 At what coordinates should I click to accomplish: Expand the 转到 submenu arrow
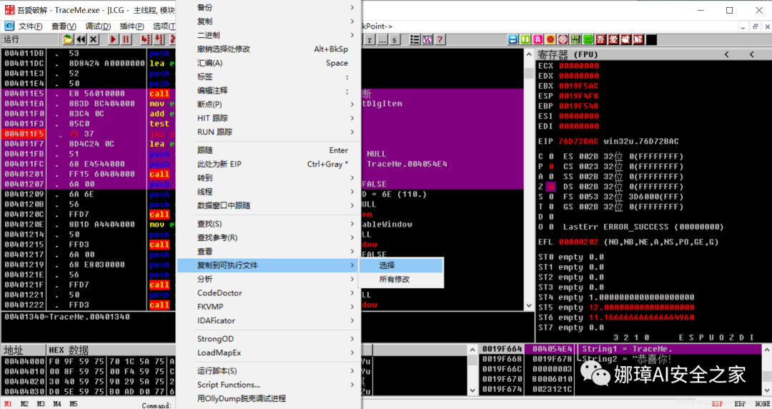pos(352,177)
